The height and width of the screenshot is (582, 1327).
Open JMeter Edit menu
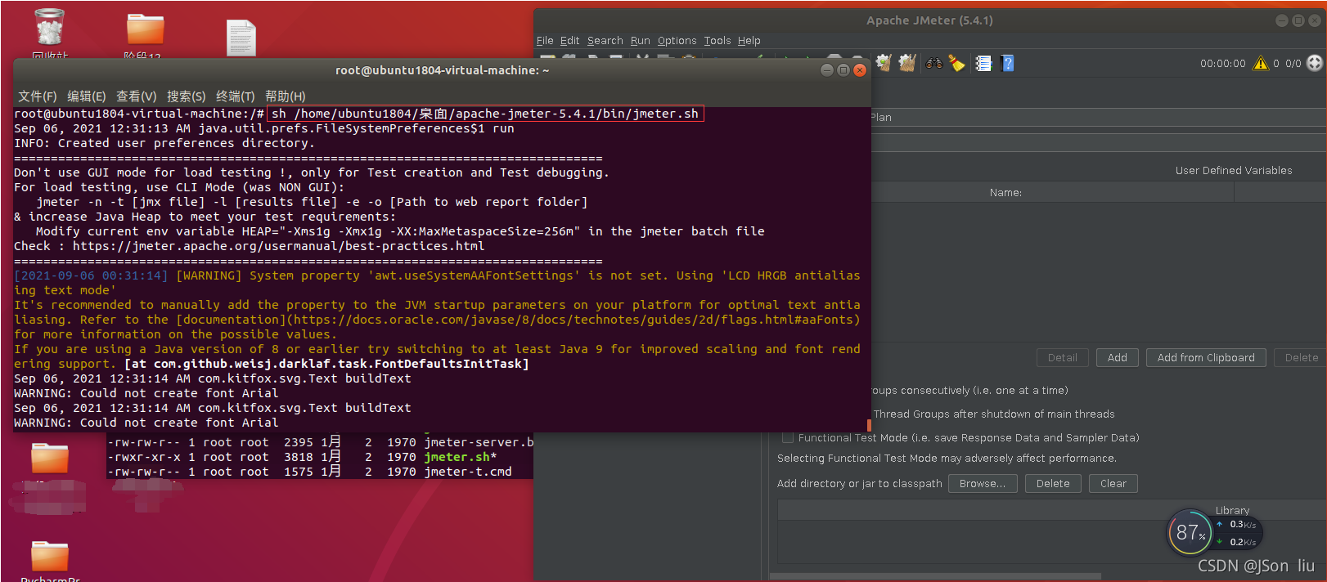click(x=569, y=40)
